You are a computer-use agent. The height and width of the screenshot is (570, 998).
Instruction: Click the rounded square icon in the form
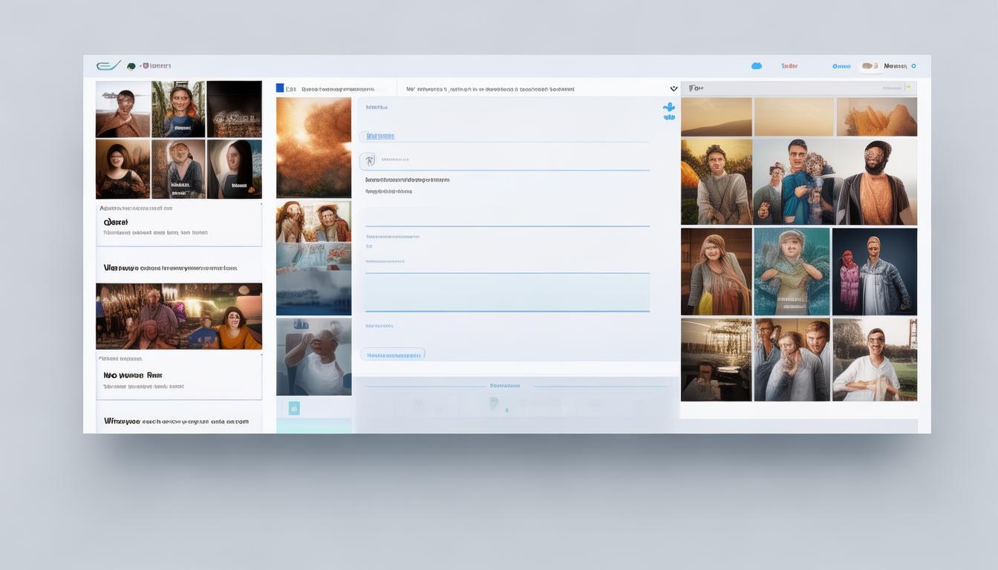pos(368,160)
